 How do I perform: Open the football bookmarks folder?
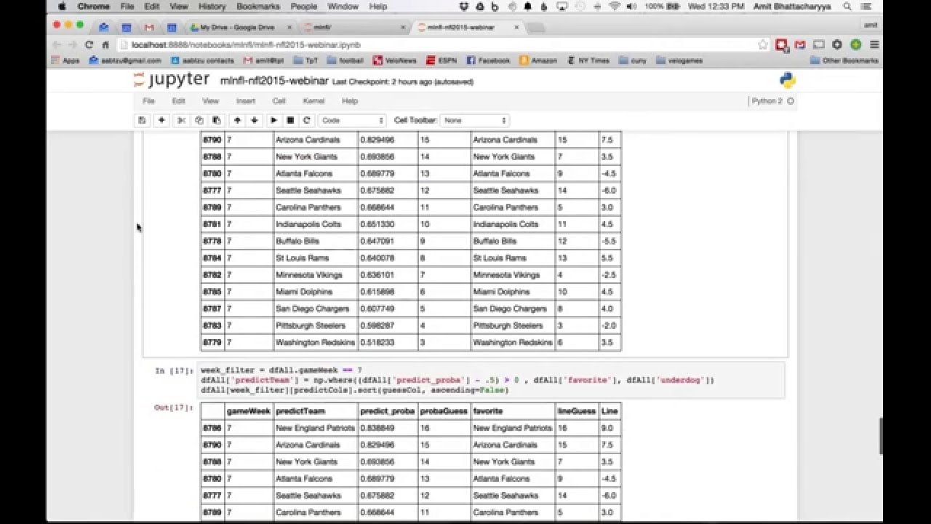click(x=345, y=60)
